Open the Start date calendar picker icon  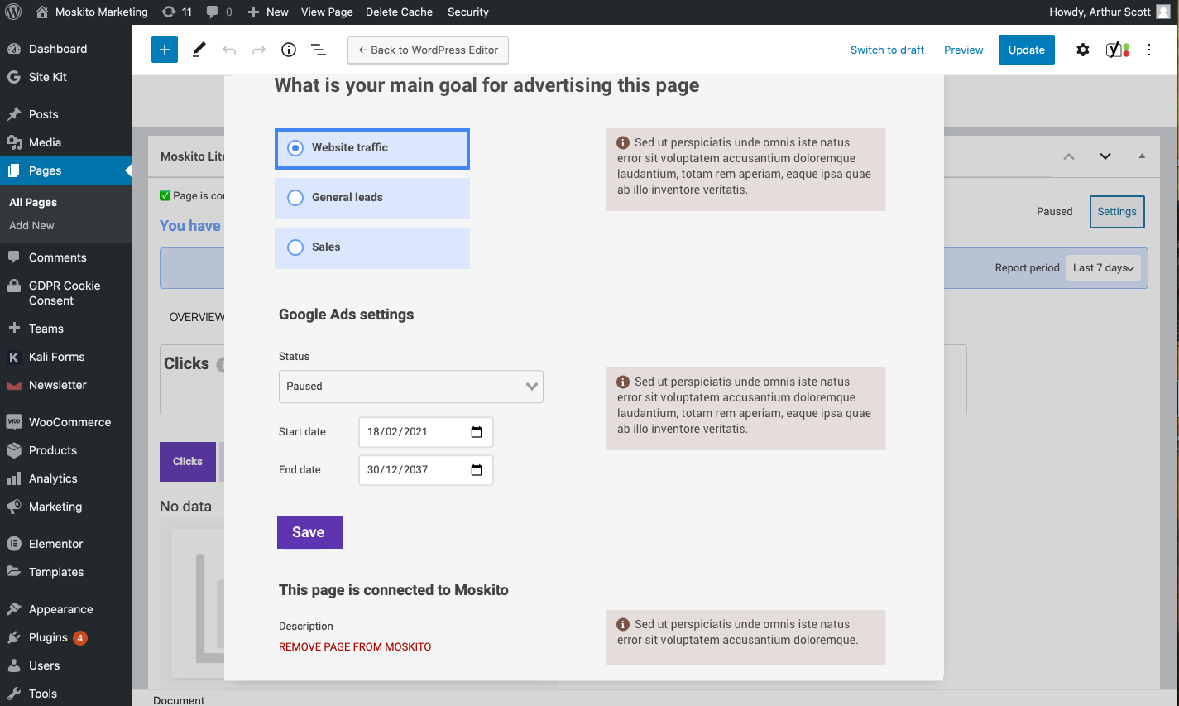point(477,432)
